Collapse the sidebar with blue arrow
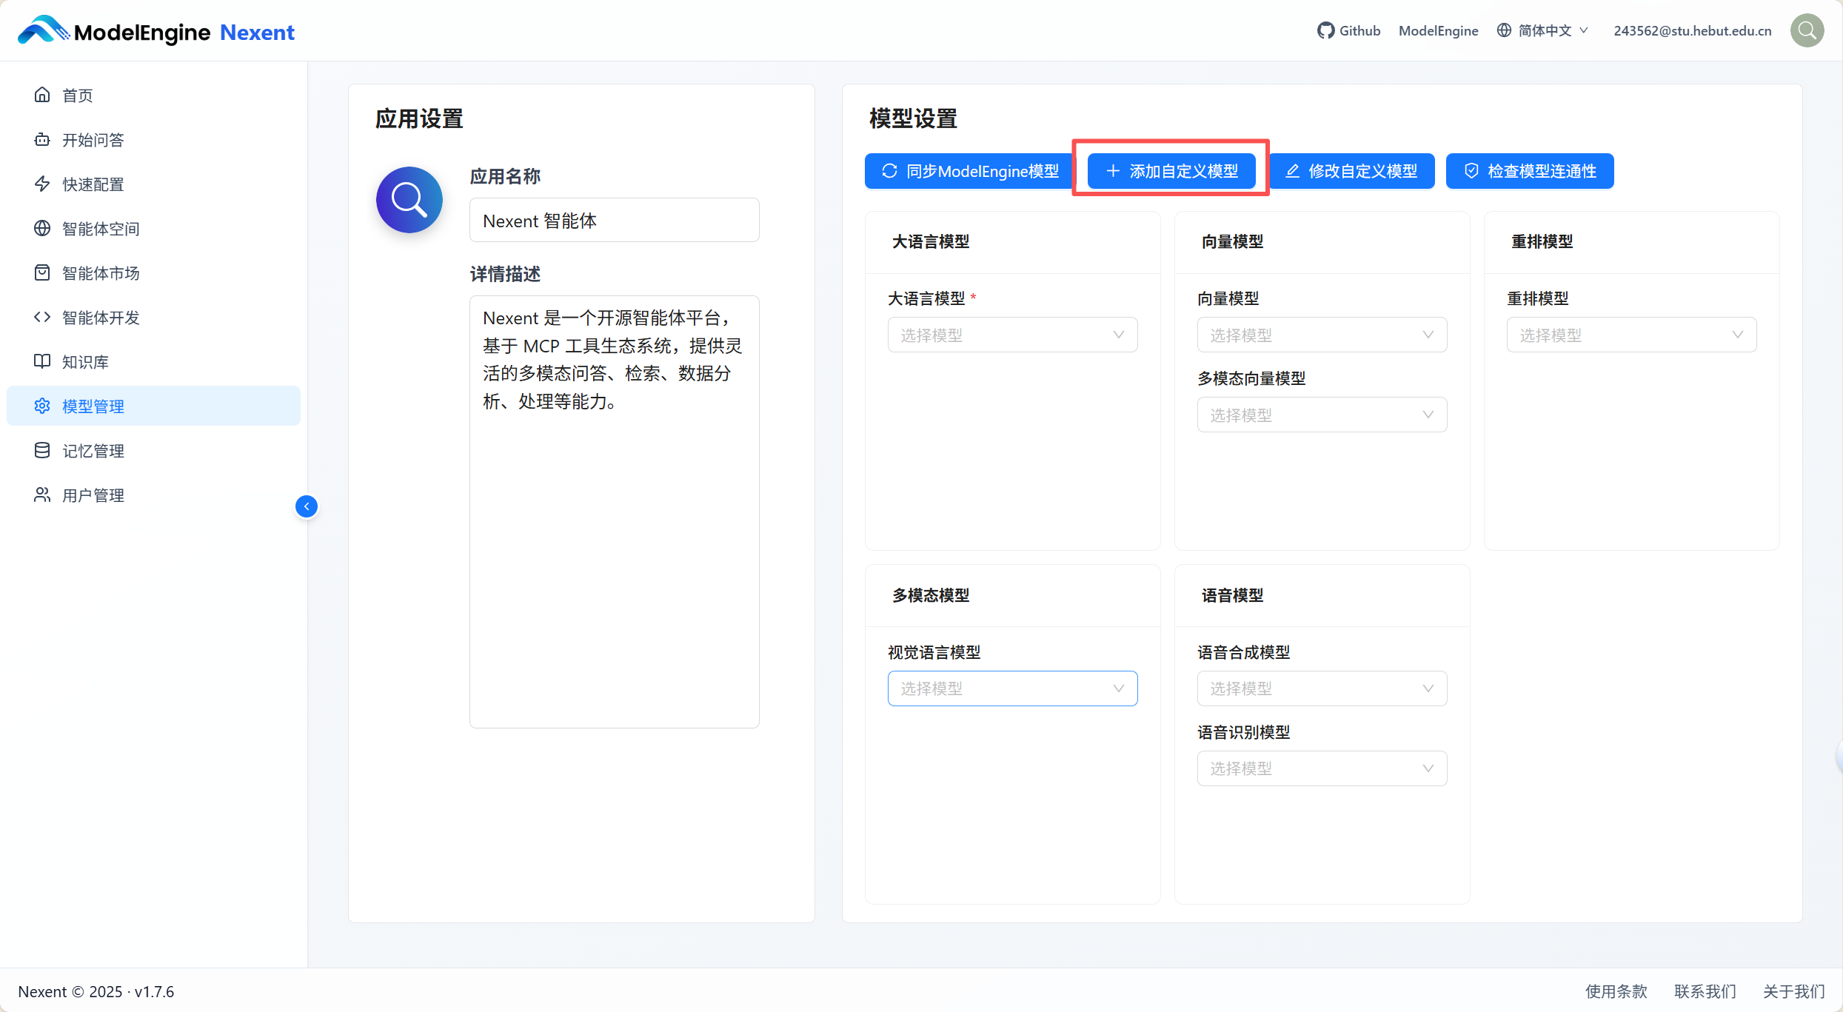The width and height of the screenshot is (1843, 1012). pyautogui.click(x=307, y=506)
